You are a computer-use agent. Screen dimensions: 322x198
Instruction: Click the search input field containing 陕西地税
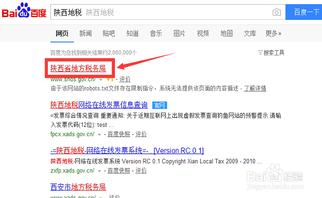(168, 12)
